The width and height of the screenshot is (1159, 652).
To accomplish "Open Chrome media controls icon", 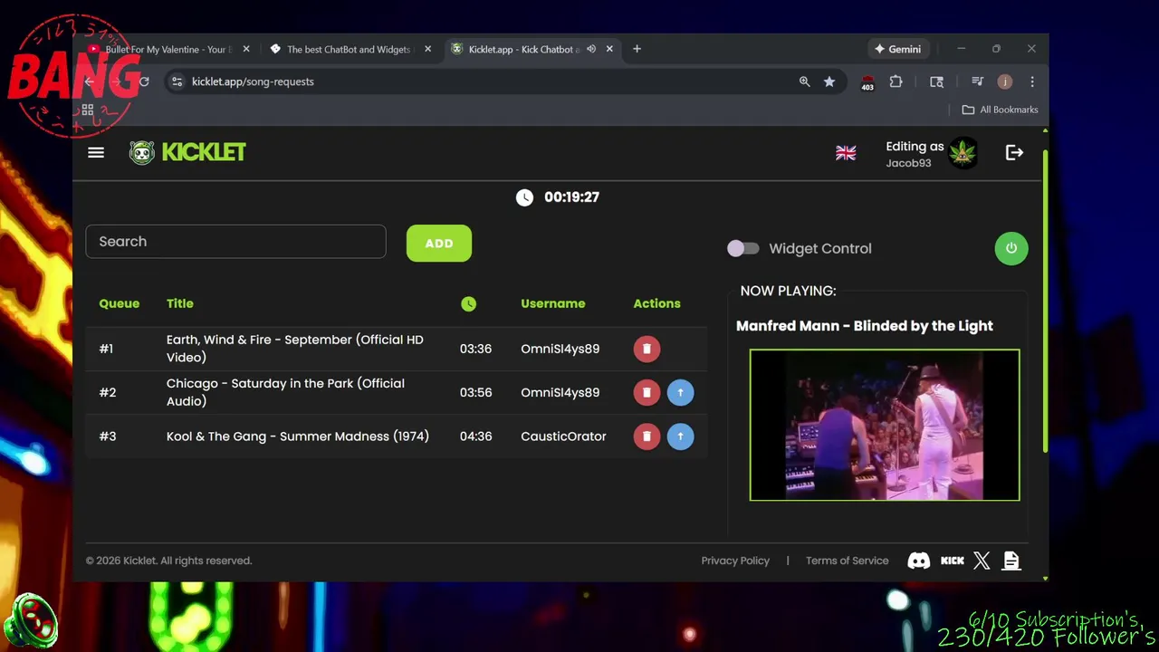I will [x=977, y=81].
